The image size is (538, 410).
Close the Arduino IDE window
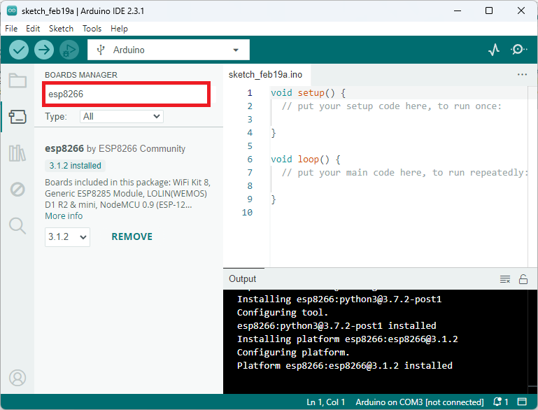click(521, 10)
